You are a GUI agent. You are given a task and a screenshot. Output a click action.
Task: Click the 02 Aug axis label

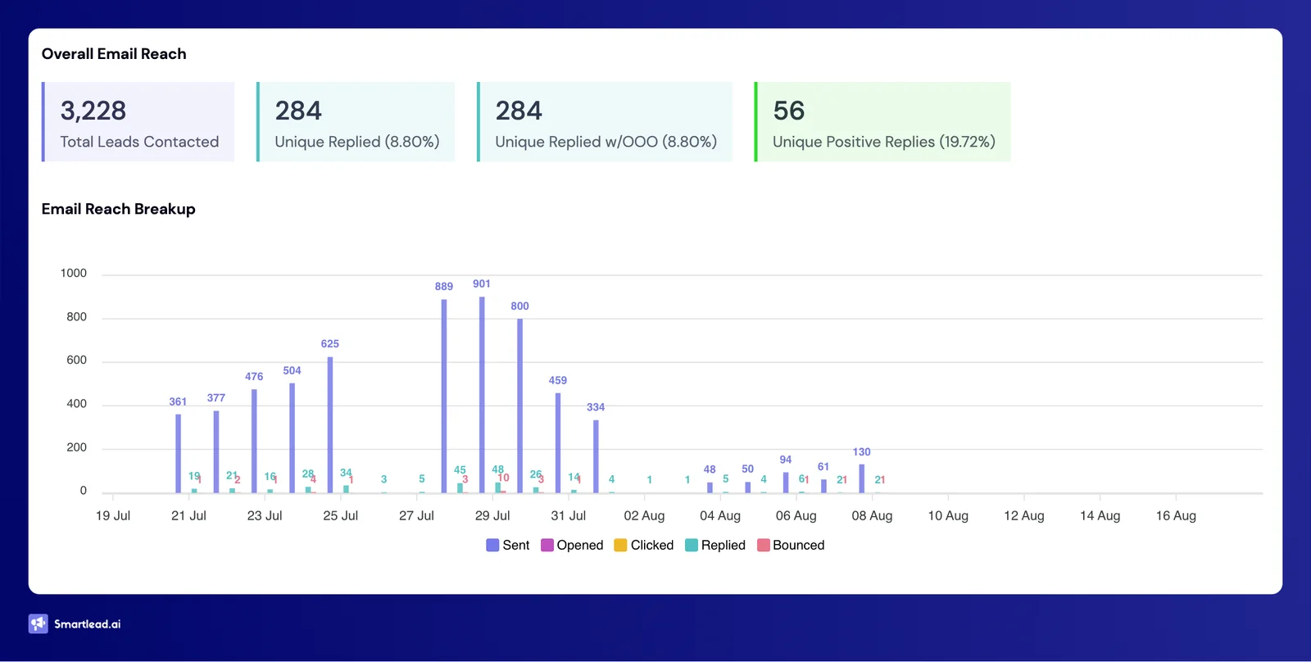[644, 515]
